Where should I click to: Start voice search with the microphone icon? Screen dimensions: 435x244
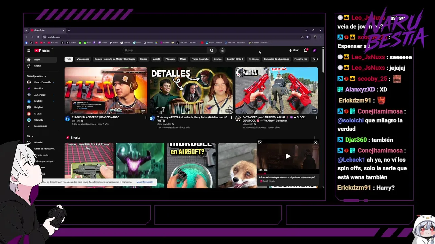coord(222,50)
